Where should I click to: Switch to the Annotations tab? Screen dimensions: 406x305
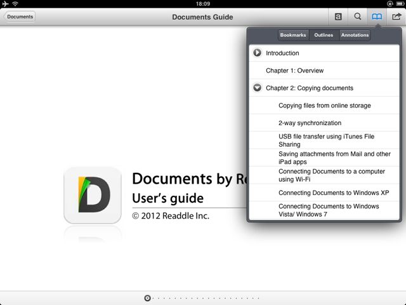coord(355,35)
